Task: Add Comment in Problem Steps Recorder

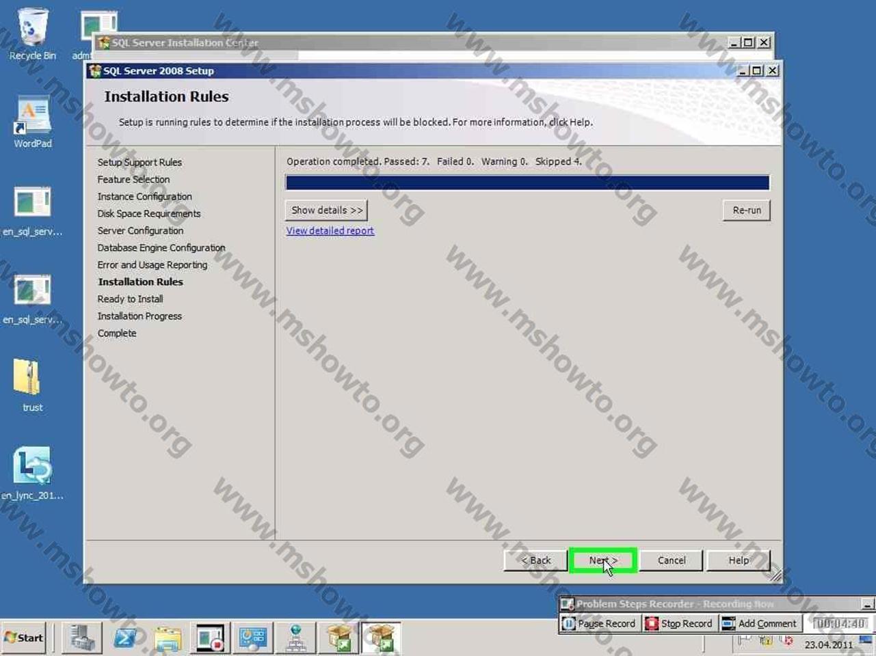Action: point(760,623)
